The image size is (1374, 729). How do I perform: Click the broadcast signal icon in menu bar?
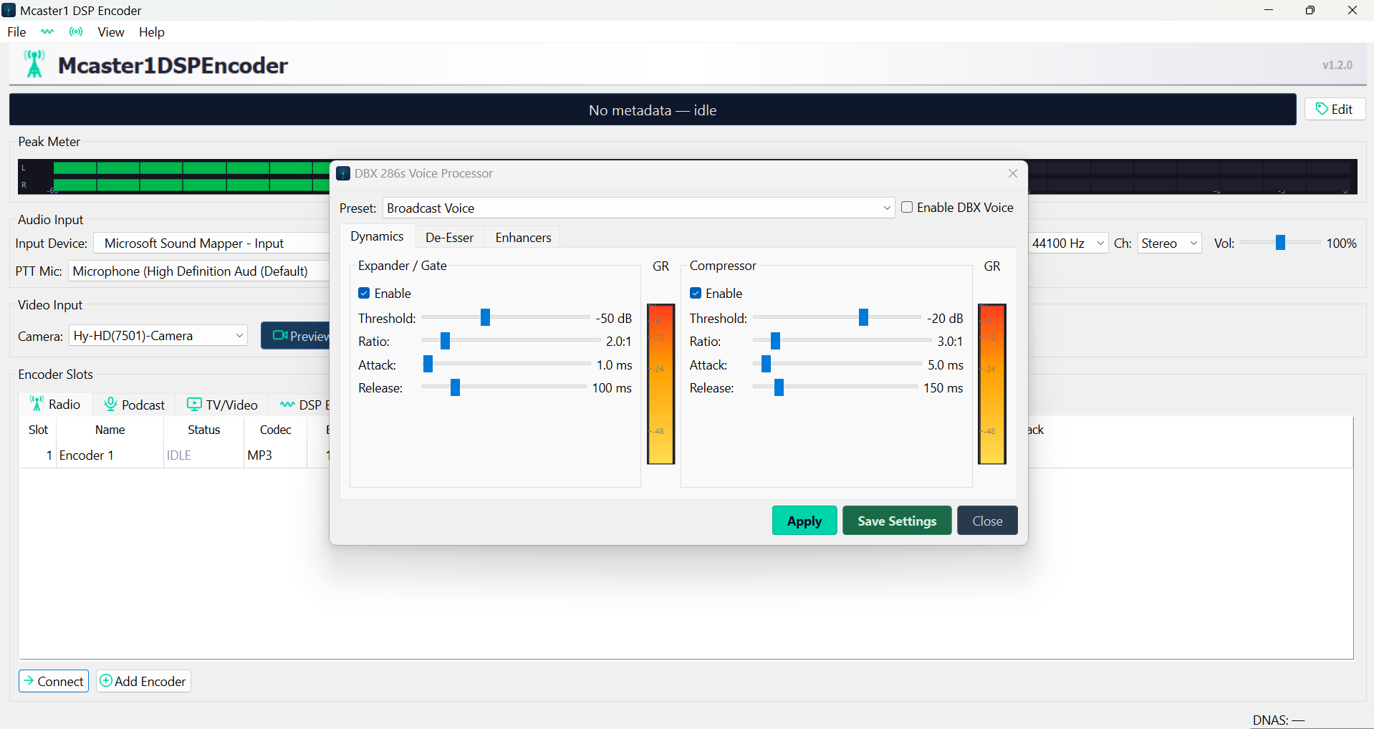(x=76, y=32)
